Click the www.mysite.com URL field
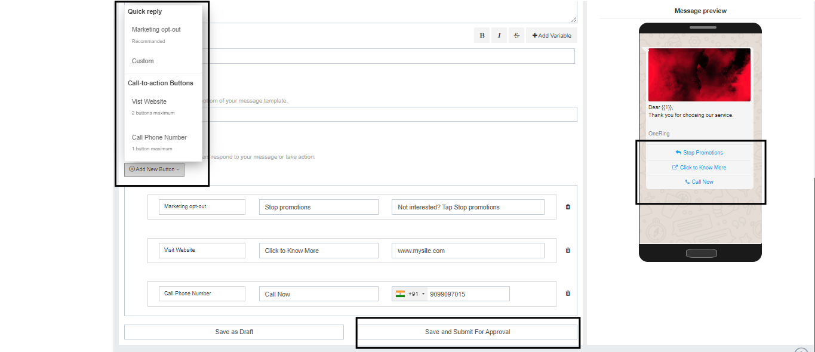The height and width of the screenshot is (352, 815). pyautogui.click(x=468, y=251)
